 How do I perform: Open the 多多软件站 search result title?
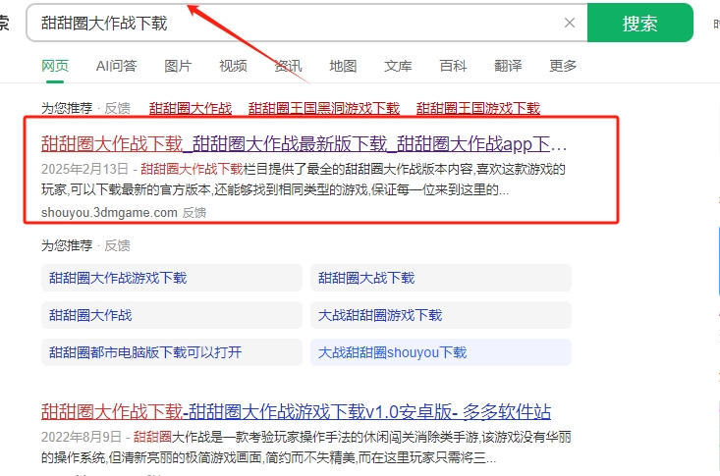pos(296,410)
